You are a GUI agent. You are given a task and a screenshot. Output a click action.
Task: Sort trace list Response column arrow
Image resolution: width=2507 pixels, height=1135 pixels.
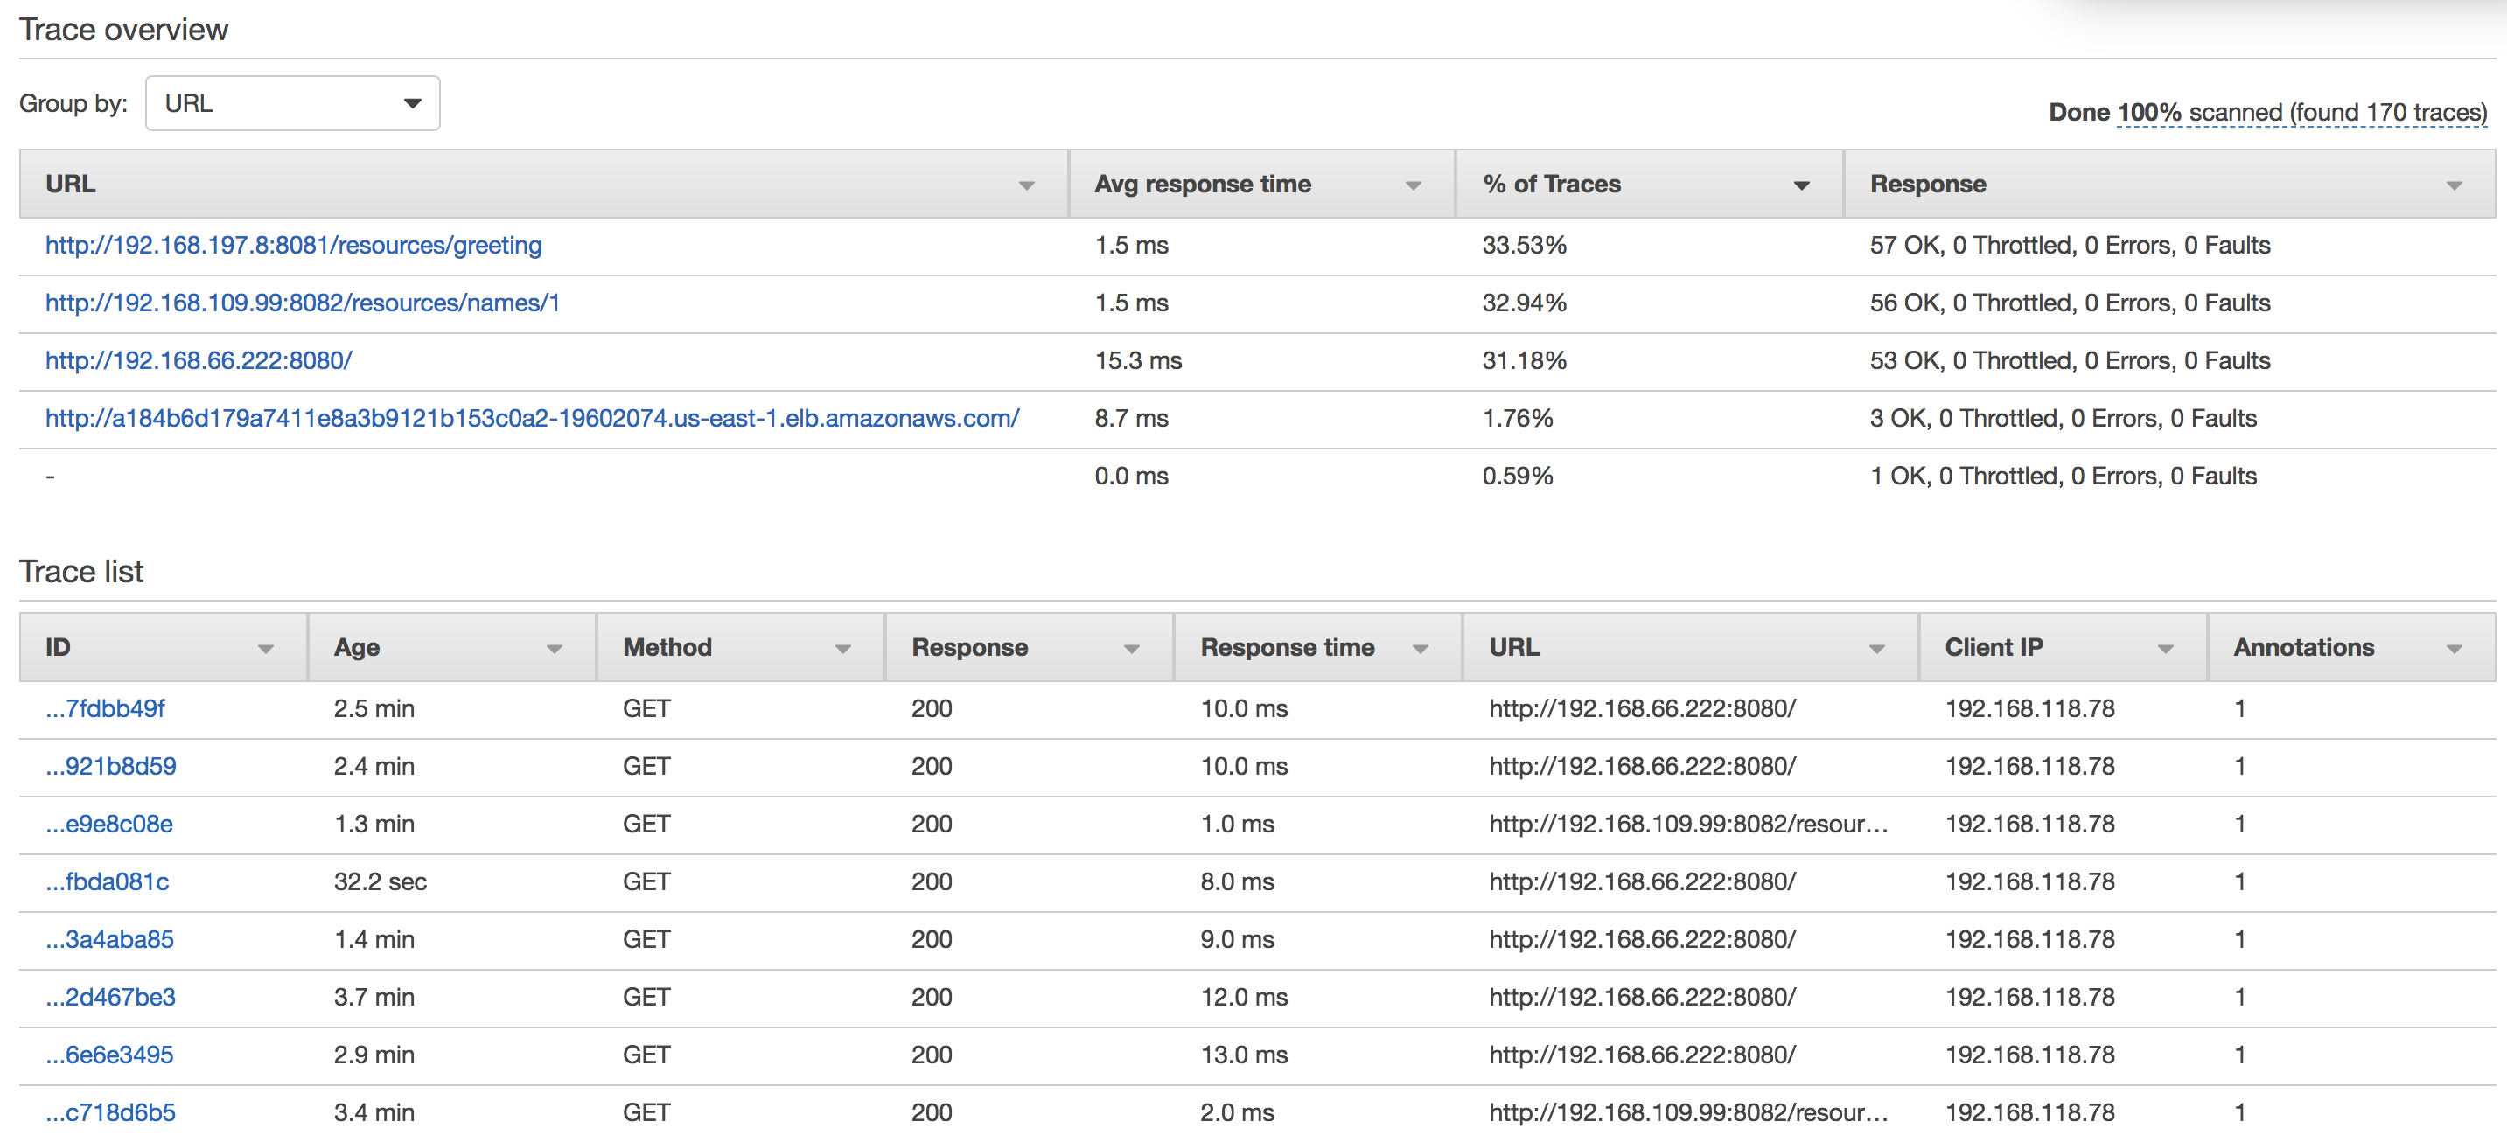1131,649
